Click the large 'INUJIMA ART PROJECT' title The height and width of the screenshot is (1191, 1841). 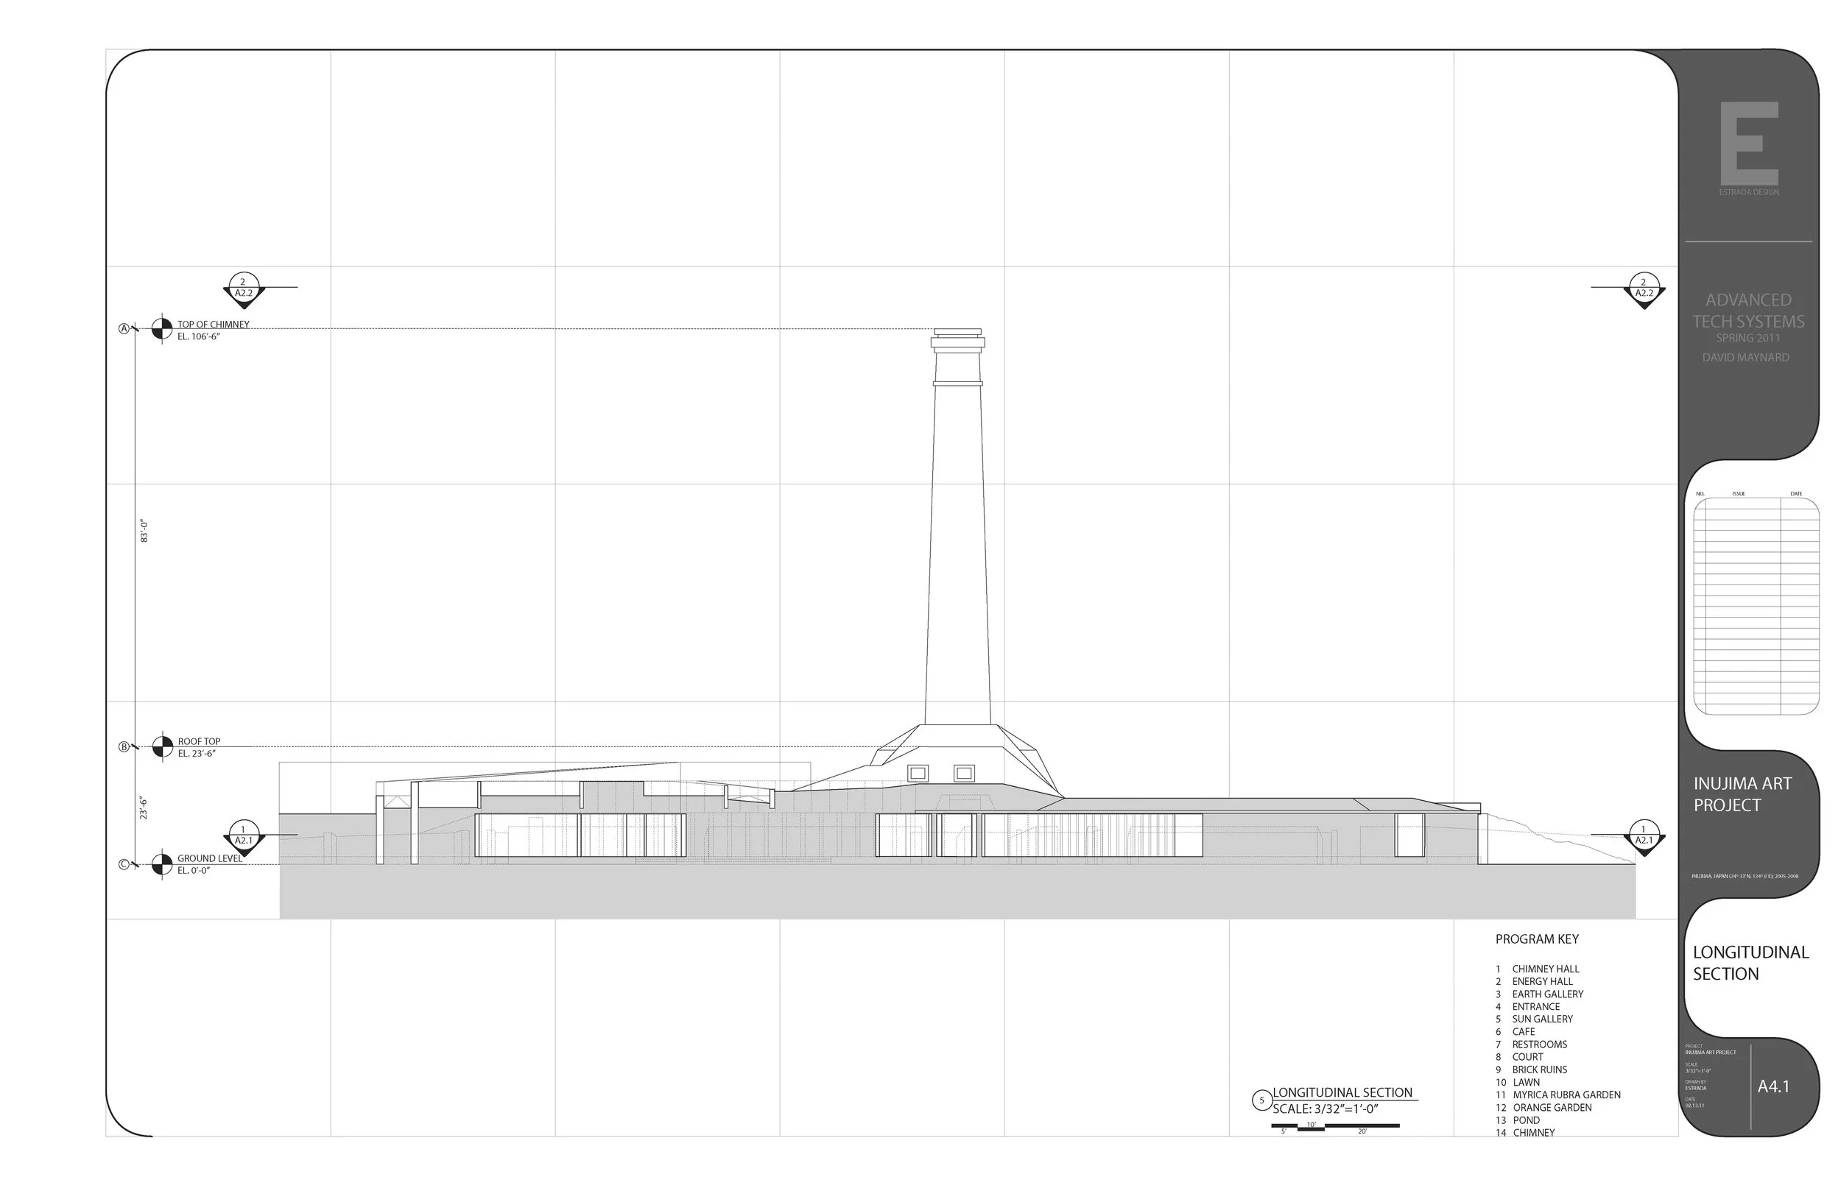[x=1743, y=794]
